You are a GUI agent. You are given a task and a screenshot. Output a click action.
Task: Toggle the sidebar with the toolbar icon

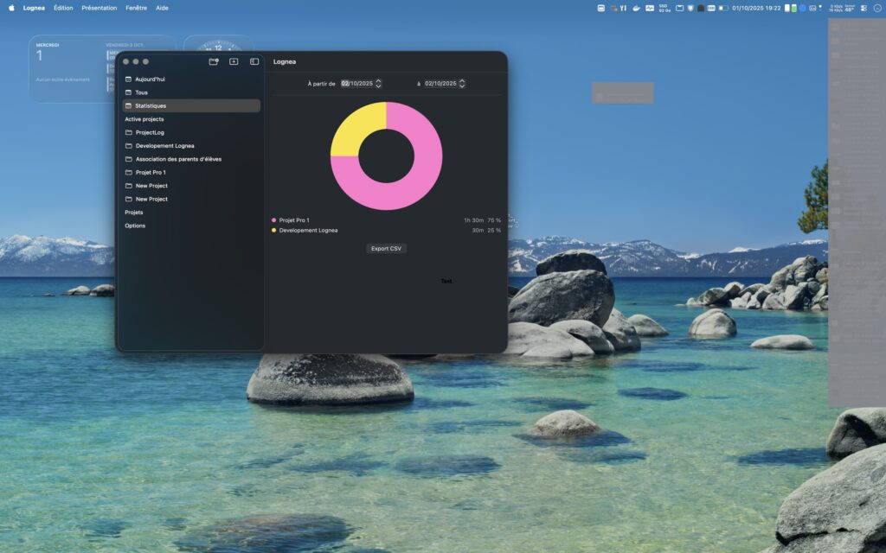click(254, 61)
